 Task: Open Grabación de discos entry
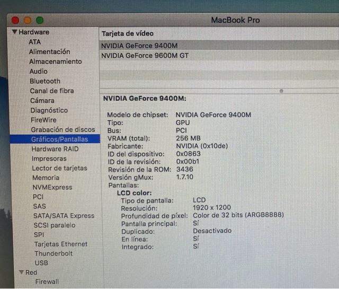(63, 129)
